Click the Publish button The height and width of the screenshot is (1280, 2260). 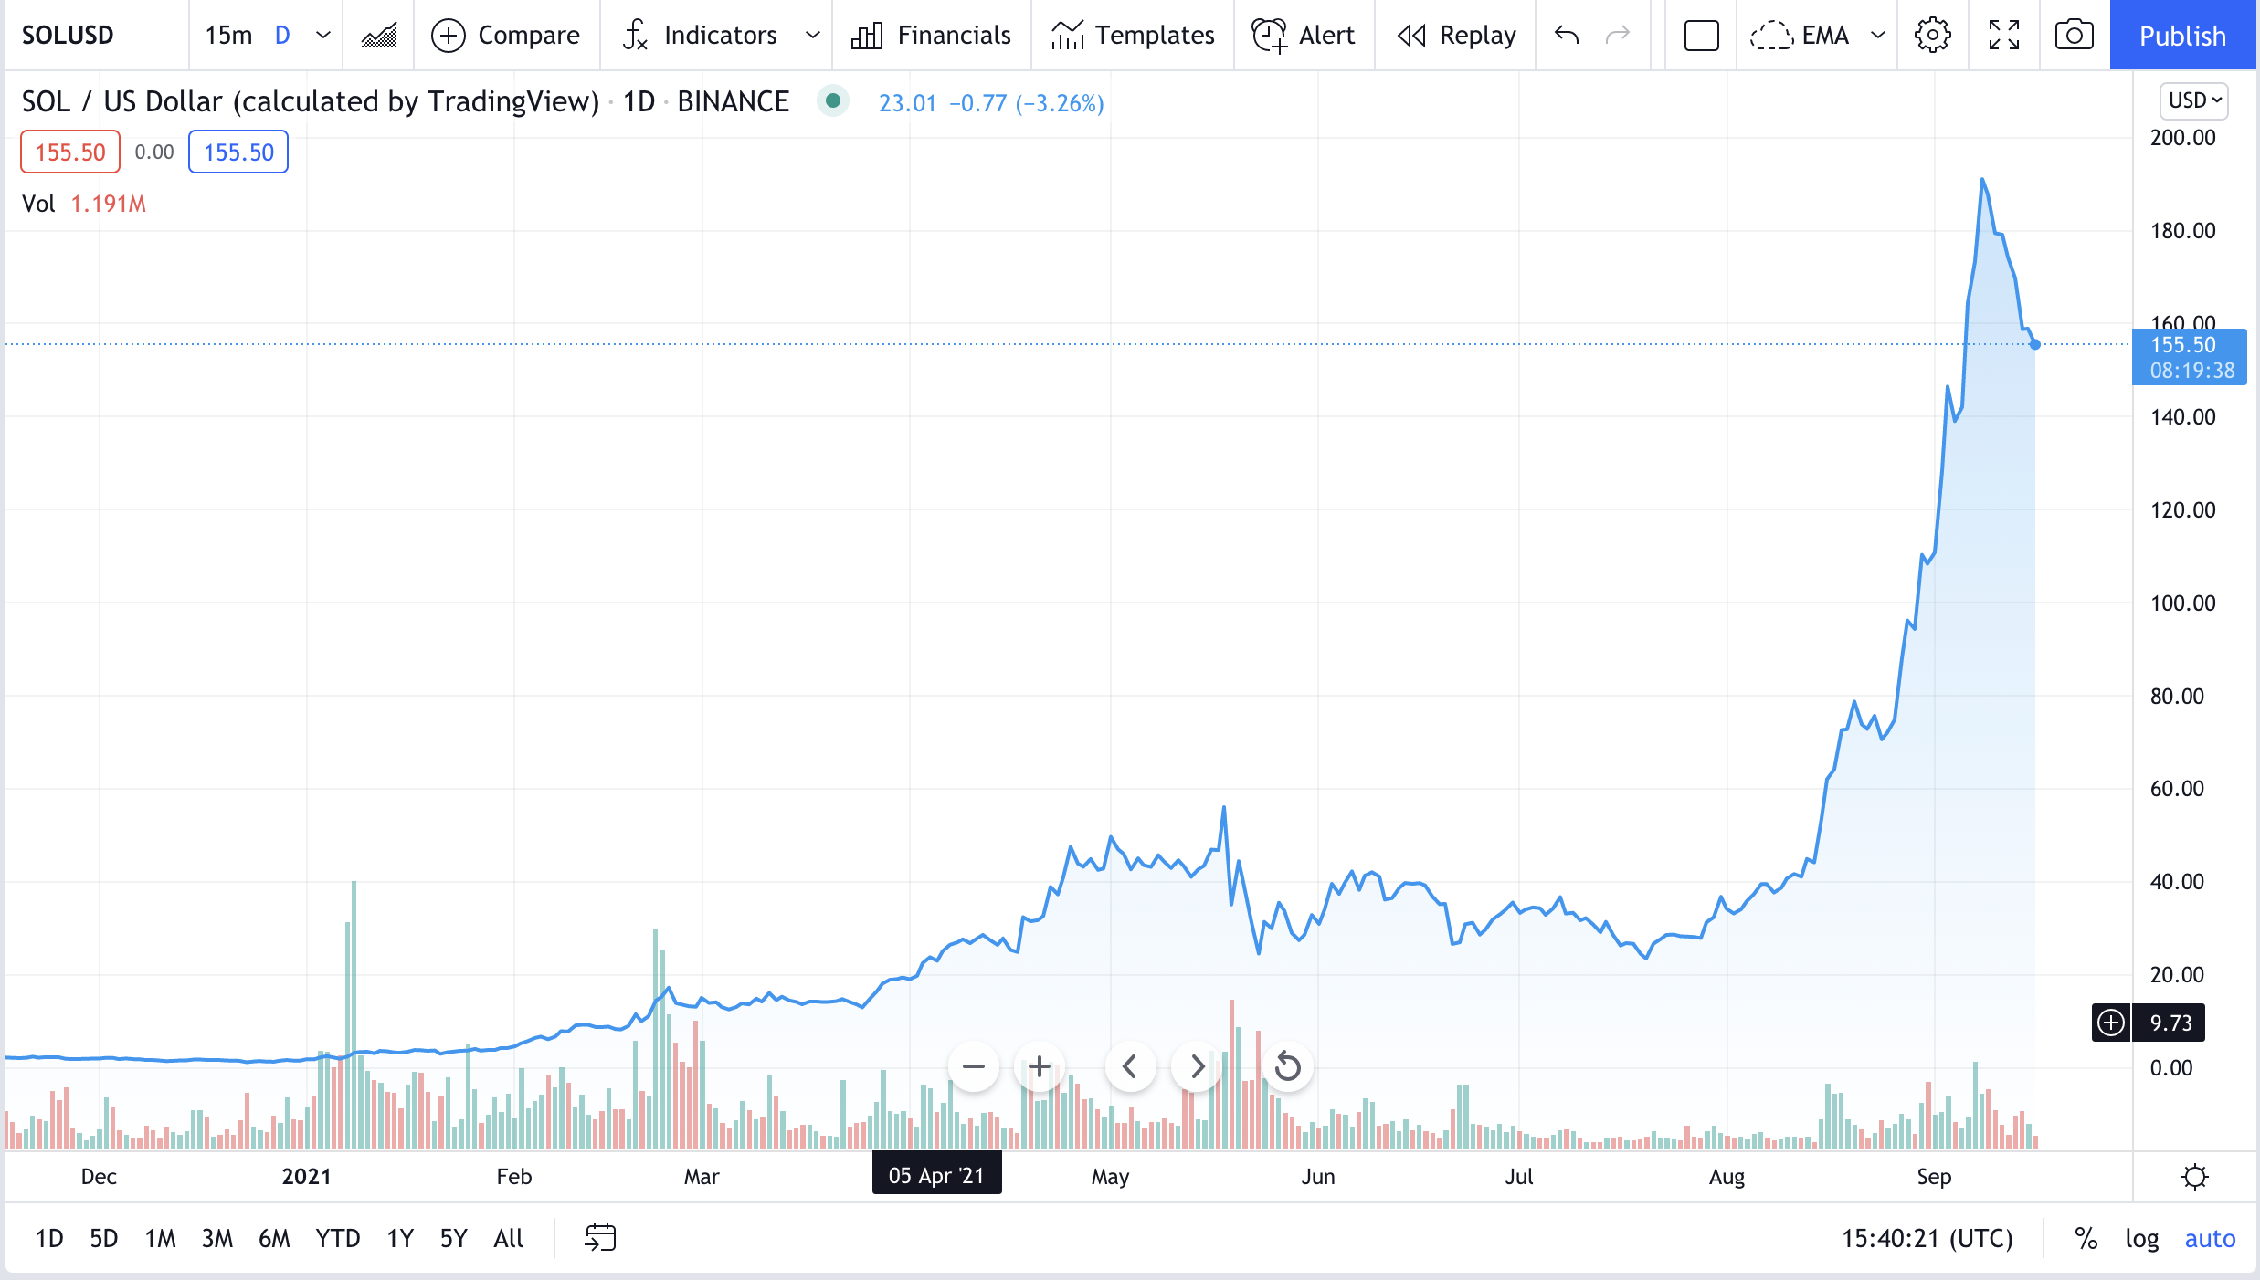pos(2182,36)
